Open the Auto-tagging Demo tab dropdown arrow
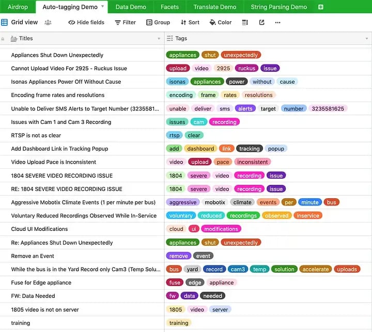This screenshot has width=372, height=332. pos(103,7)
